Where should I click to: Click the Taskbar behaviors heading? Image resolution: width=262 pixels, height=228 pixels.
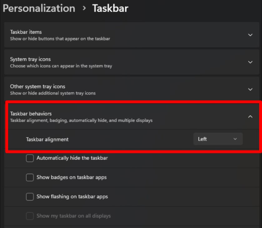pyautogui.click(x=31, y=114)
